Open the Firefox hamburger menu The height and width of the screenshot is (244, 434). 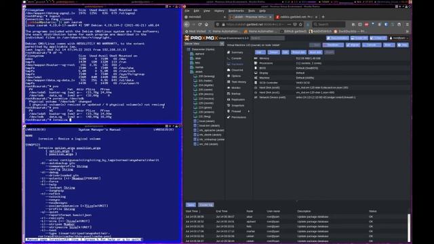tap(407, 24)
